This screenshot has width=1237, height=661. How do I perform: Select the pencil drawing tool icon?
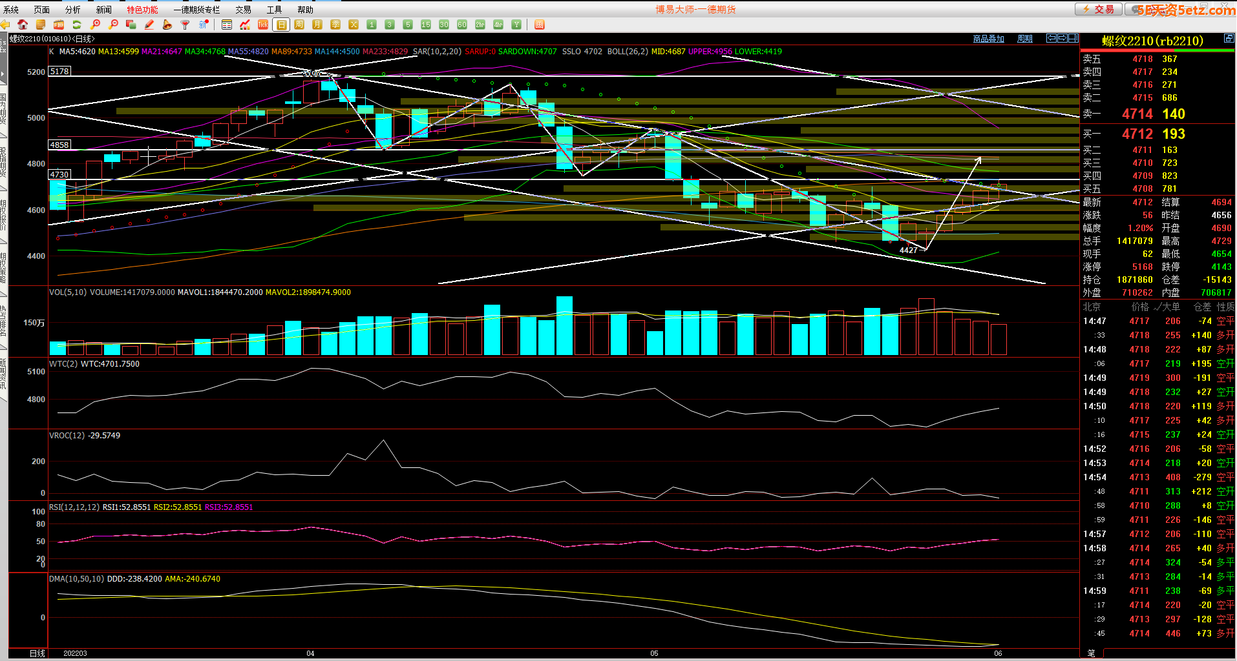[149, 25]
